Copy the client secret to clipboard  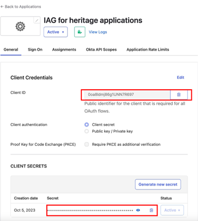click(151, 210)
